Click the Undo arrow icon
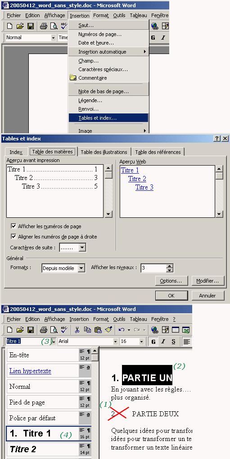The height and width of the screenshot is (459, 230). tap(122, 330)
